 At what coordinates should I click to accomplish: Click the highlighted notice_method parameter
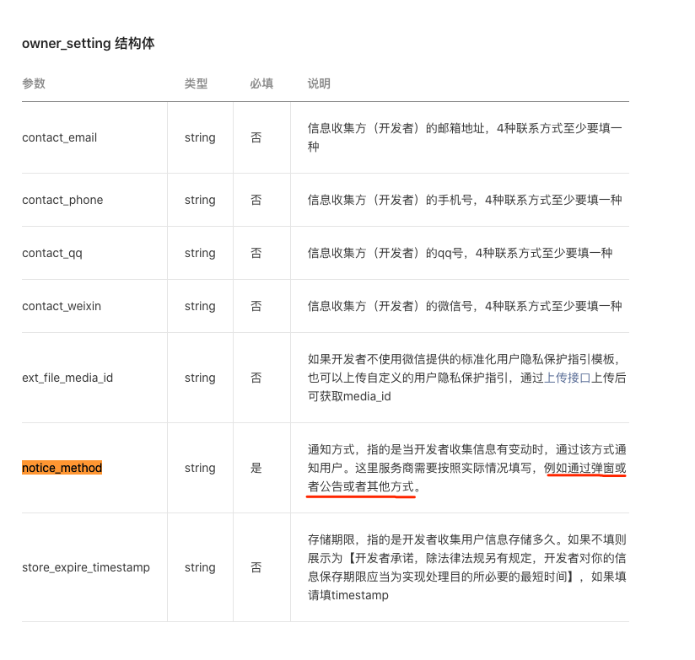tap(62, 468)
